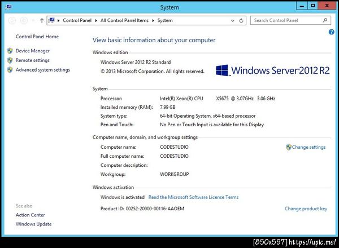Viewport: 339px width, 248px height.
Task: Click the computer icon in address bar
Action: [51, 20]
